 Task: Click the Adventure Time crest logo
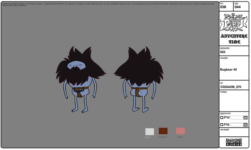tap(234, 23)
